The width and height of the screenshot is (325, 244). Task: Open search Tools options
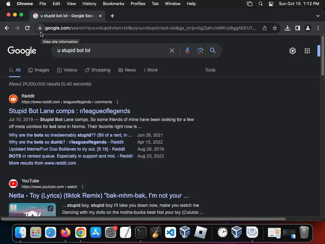210,70
